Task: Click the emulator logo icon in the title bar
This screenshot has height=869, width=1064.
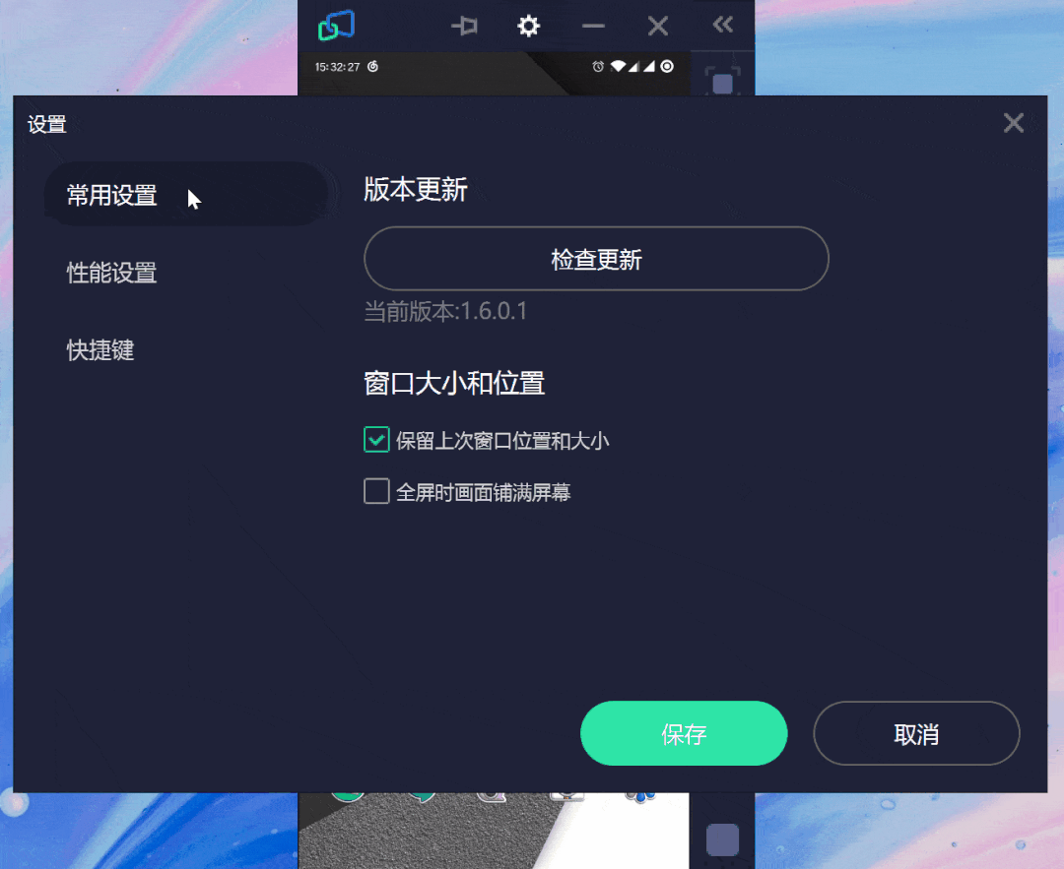Action: point(336,26)
